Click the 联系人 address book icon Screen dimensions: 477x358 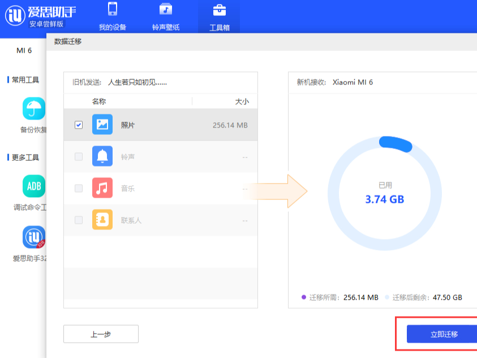click(102, 219)
